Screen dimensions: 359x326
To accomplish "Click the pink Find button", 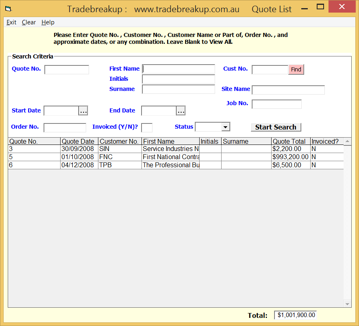I will [x=296, y=69].
